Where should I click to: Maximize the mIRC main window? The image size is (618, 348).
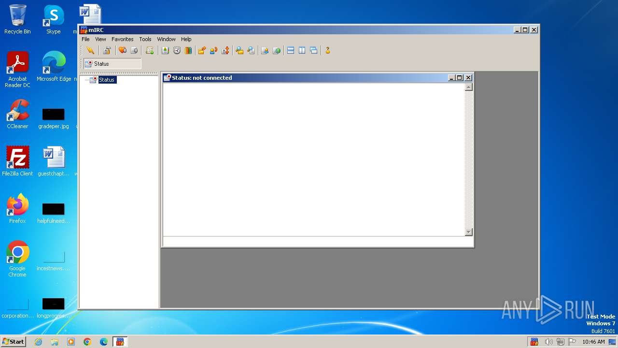(525, 30)
